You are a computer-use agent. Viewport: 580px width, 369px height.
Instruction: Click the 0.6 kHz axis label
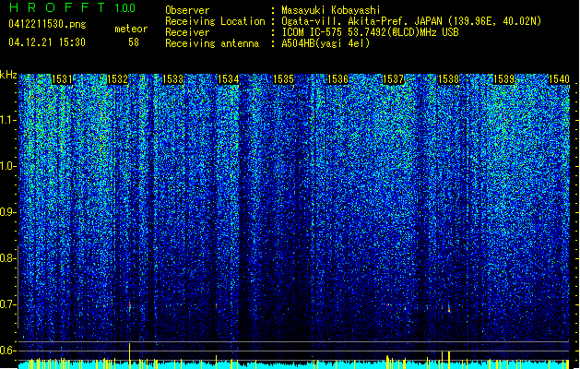6,351
